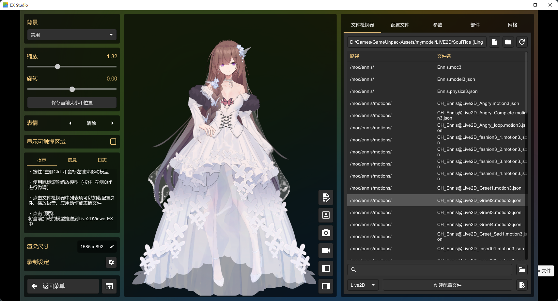Image resolution: width=558 pixels, height=301 pixels.
Task: Select CH_Ennis@Live2D_Greet4.motion3.json row
Action: (x=436, y=224)
